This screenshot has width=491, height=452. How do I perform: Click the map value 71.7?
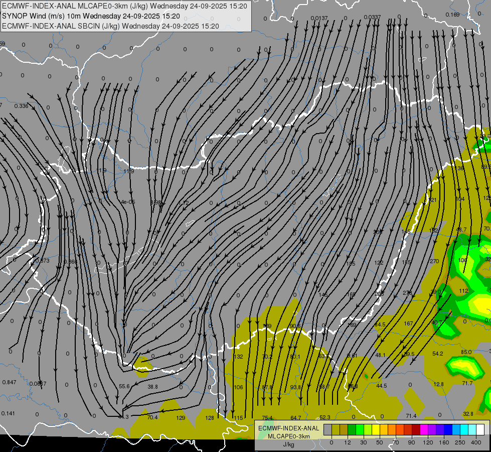(x=467, y=383)
